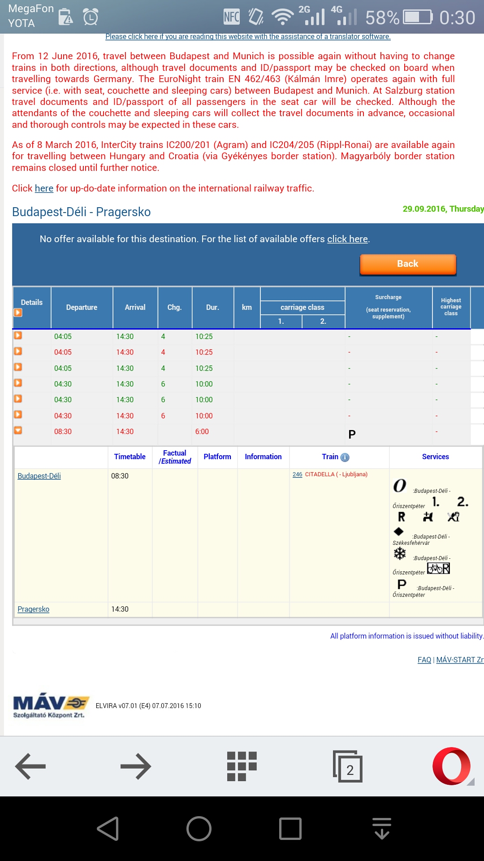Tap the Android recent apps button
484x861 pixels.
click(x=290, y=829)
